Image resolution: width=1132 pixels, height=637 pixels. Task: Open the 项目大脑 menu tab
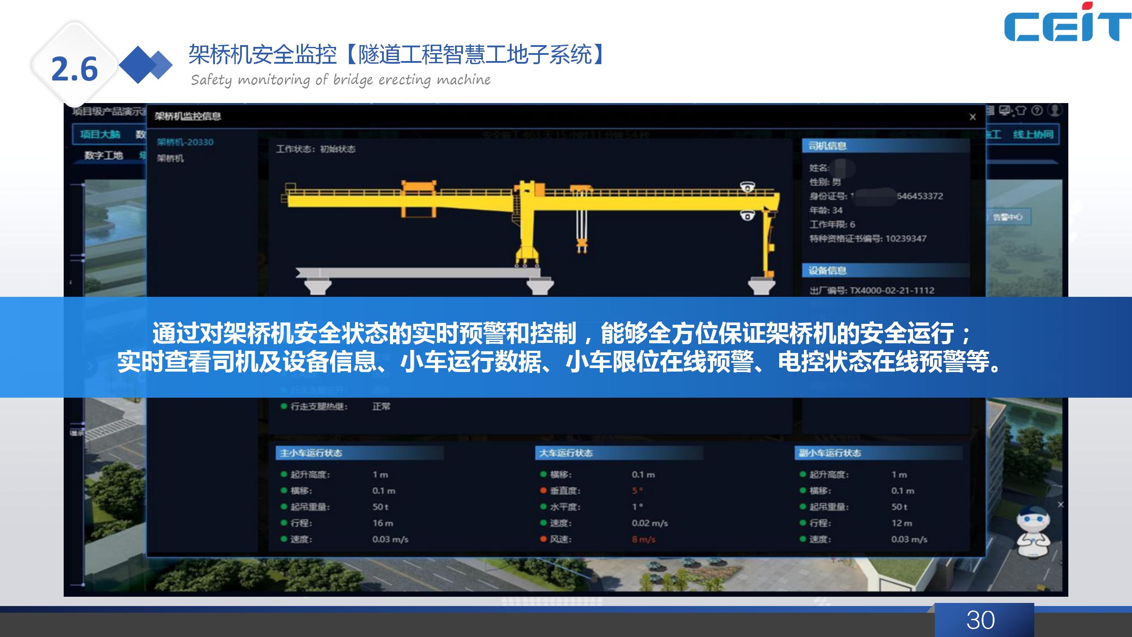pyautogui.click(x=100, y=134)
